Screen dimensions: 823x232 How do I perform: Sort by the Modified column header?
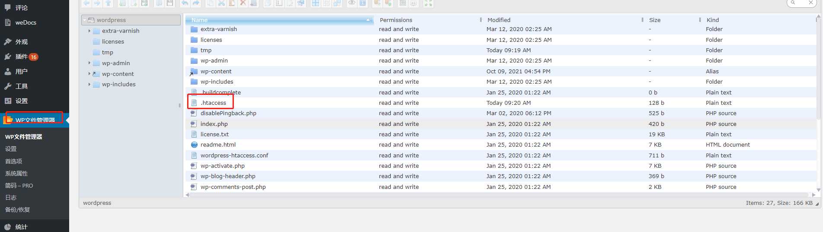[499, 20]
